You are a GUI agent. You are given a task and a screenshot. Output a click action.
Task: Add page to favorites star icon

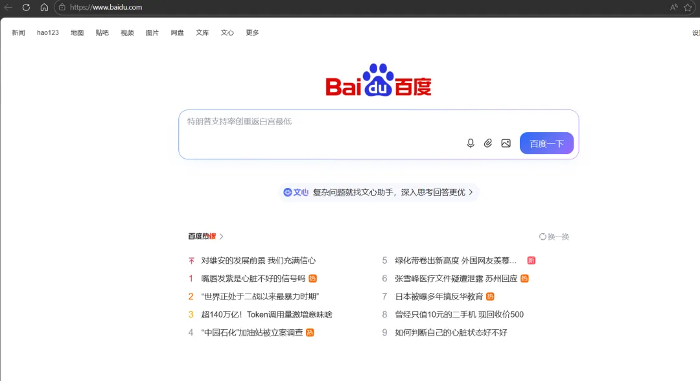(x=688, y=7)
